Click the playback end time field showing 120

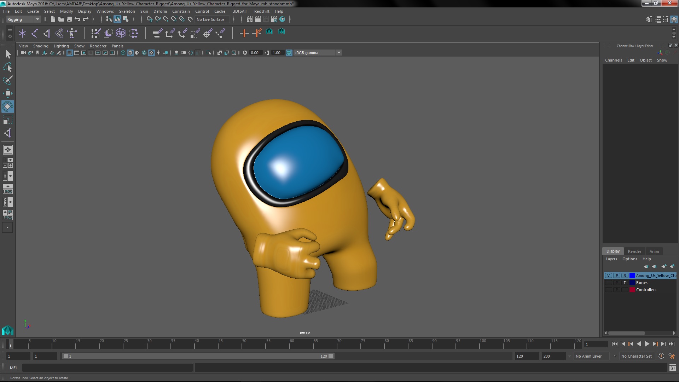click(526, 356)
